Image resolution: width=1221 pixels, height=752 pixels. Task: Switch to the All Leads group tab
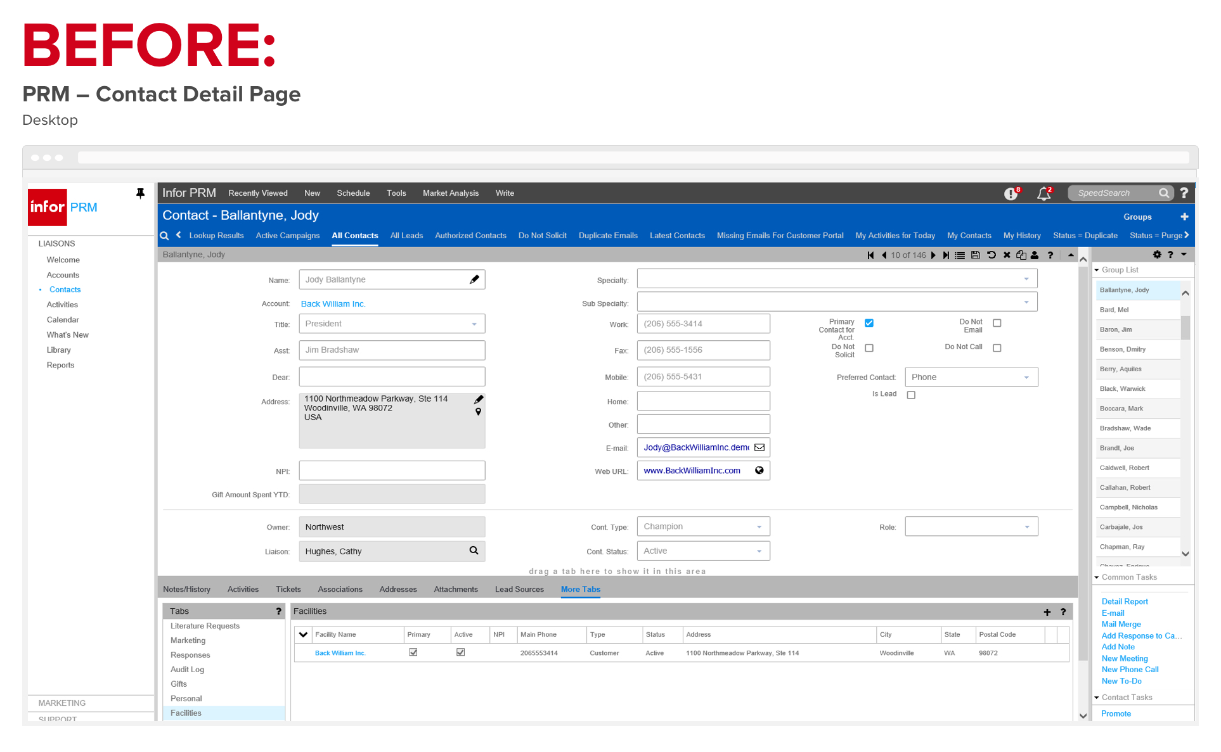point(406,236)
